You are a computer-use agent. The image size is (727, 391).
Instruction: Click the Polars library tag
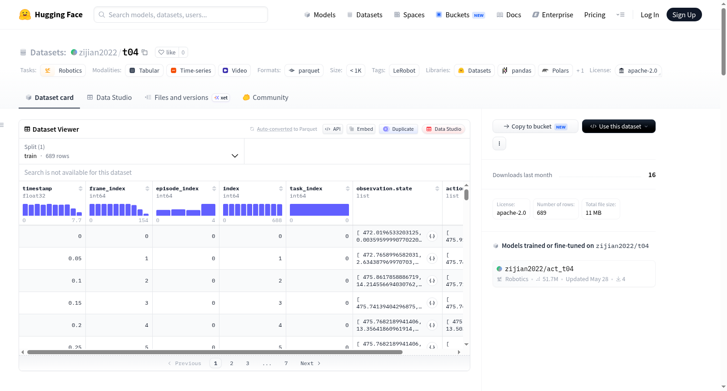(x=556, y=70)
